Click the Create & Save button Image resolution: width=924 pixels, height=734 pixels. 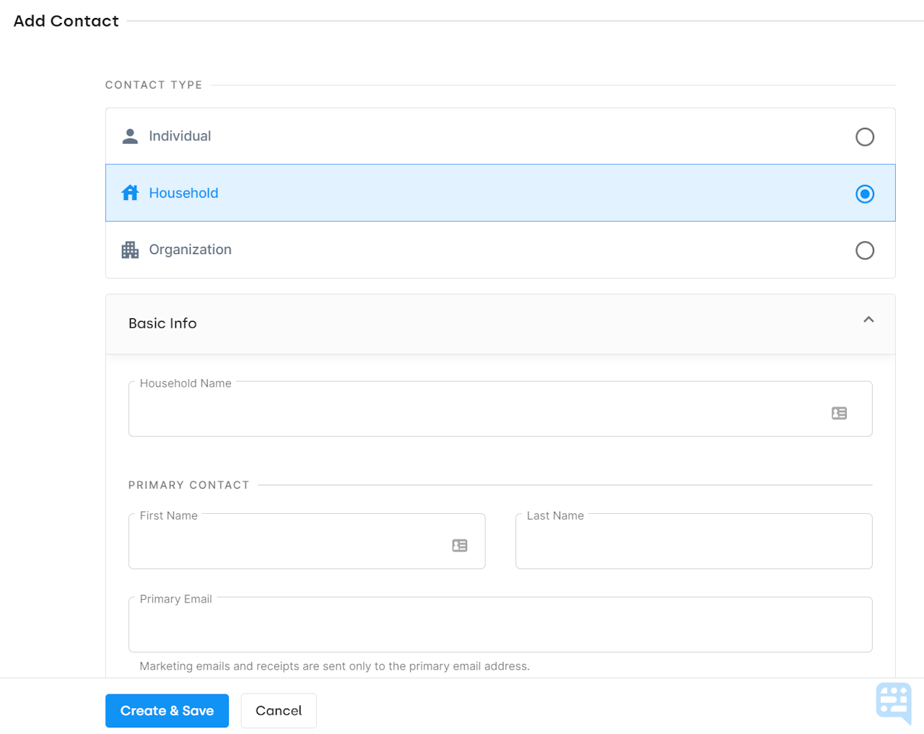point(167,711)
